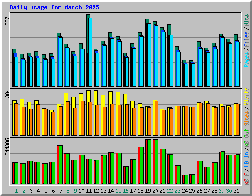The image size is (252, 196).
Task: Click the tallest cyan pages bar for day 11
Action: (x=90, y=52)
